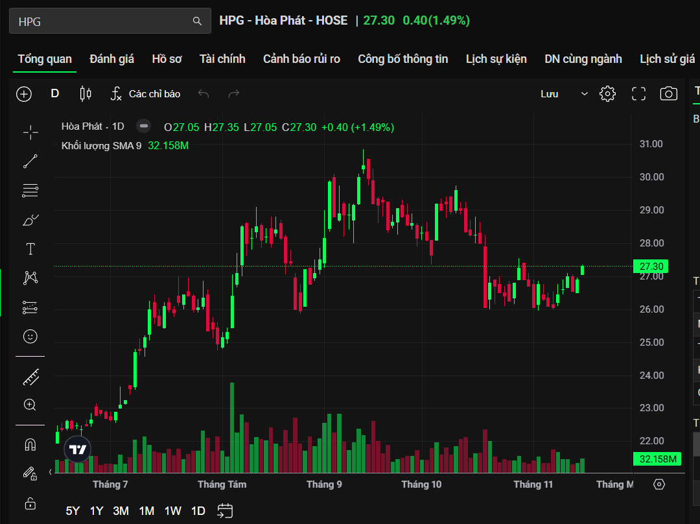The image size is (700, 524).
Task: Click the HPG stock search field
Action: click(x=104, y=21)
